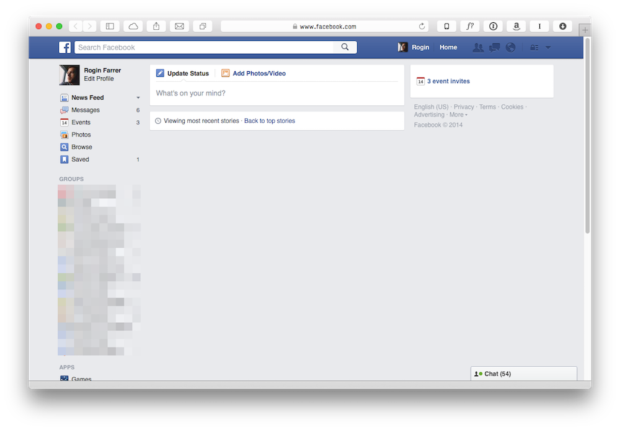
Task: Open the Rogin Farrer name link
Action: tap(102, 70)
